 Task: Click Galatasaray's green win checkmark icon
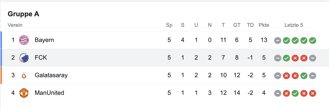pos(304,76)
